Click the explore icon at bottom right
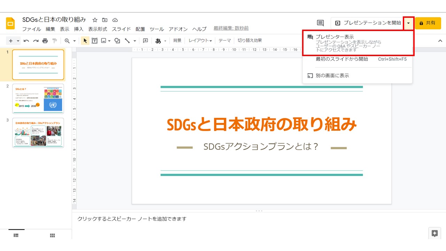 pyautogui.click(x=435, y=234)
